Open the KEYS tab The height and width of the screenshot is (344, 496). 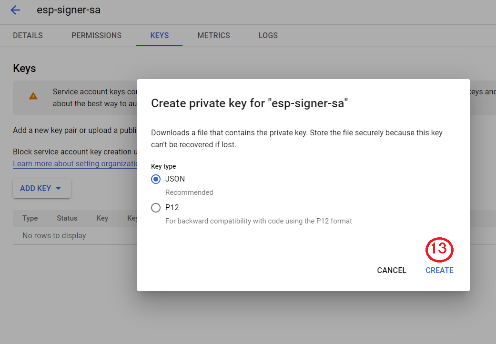pos(160,35)
